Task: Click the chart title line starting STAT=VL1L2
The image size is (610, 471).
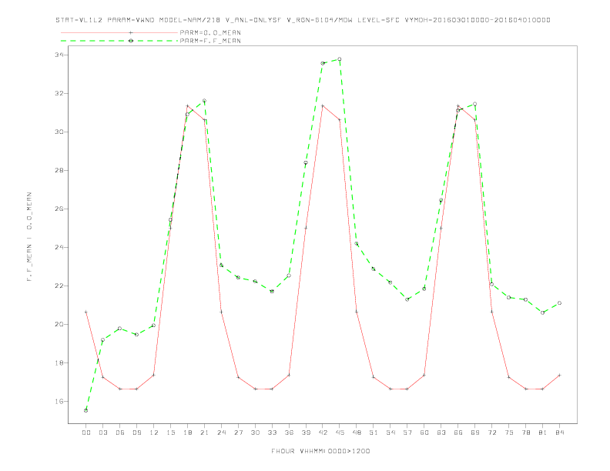Action: pyautogui.click(x=303, y=20)
